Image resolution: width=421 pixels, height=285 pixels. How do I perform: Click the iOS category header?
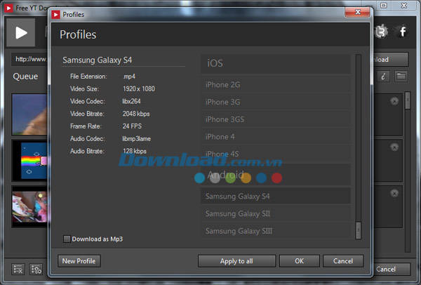pos(276,64)
